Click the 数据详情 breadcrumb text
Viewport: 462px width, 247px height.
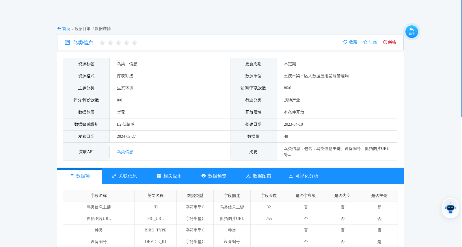coord(103,29)
